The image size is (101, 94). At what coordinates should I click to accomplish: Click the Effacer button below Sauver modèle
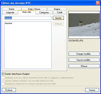(84, 66)
